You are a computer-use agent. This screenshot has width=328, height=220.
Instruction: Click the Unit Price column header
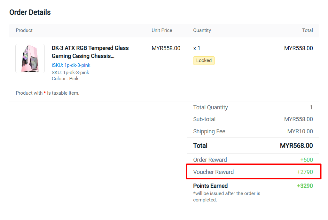(x=162, y=30)
